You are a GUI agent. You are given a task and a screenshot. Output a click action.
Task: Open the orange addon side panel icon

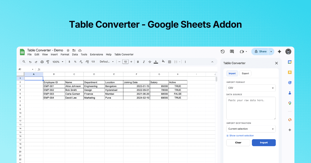290,120
